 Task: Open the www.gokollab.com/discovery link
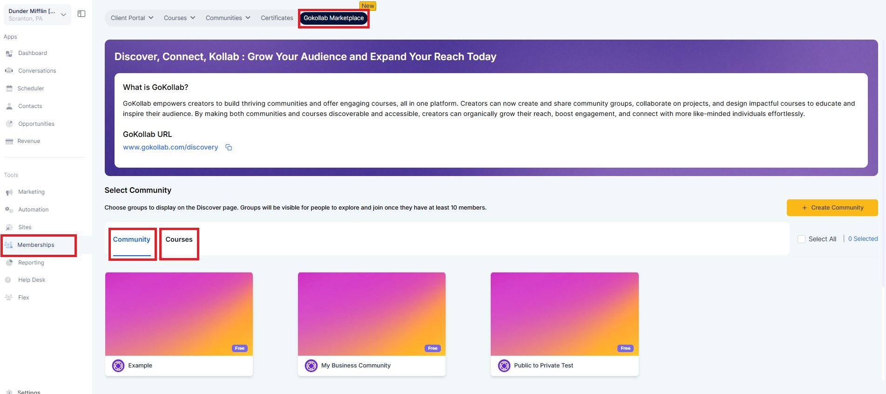tap(170, 147)
